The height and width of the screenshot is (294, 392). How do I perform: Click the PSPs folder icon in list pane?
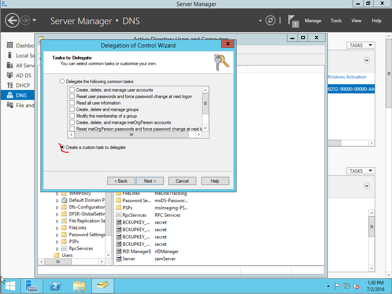(118, 207)
